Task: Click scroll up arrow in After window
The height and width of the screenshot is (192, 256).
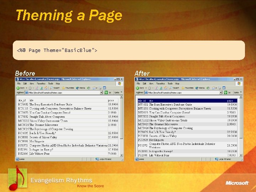Action: (x=241, y=97)
